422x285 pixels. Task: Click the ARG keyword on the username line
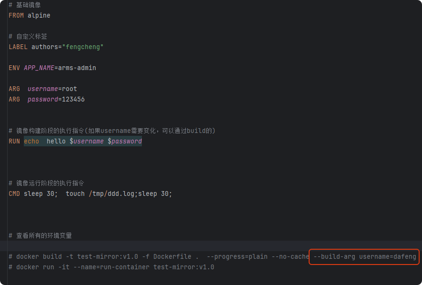click(x=14, y=89)
